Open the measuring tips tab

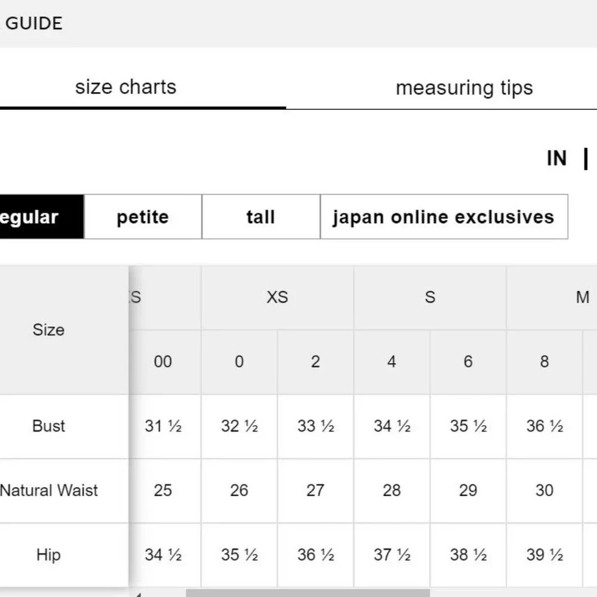point(464,88)
